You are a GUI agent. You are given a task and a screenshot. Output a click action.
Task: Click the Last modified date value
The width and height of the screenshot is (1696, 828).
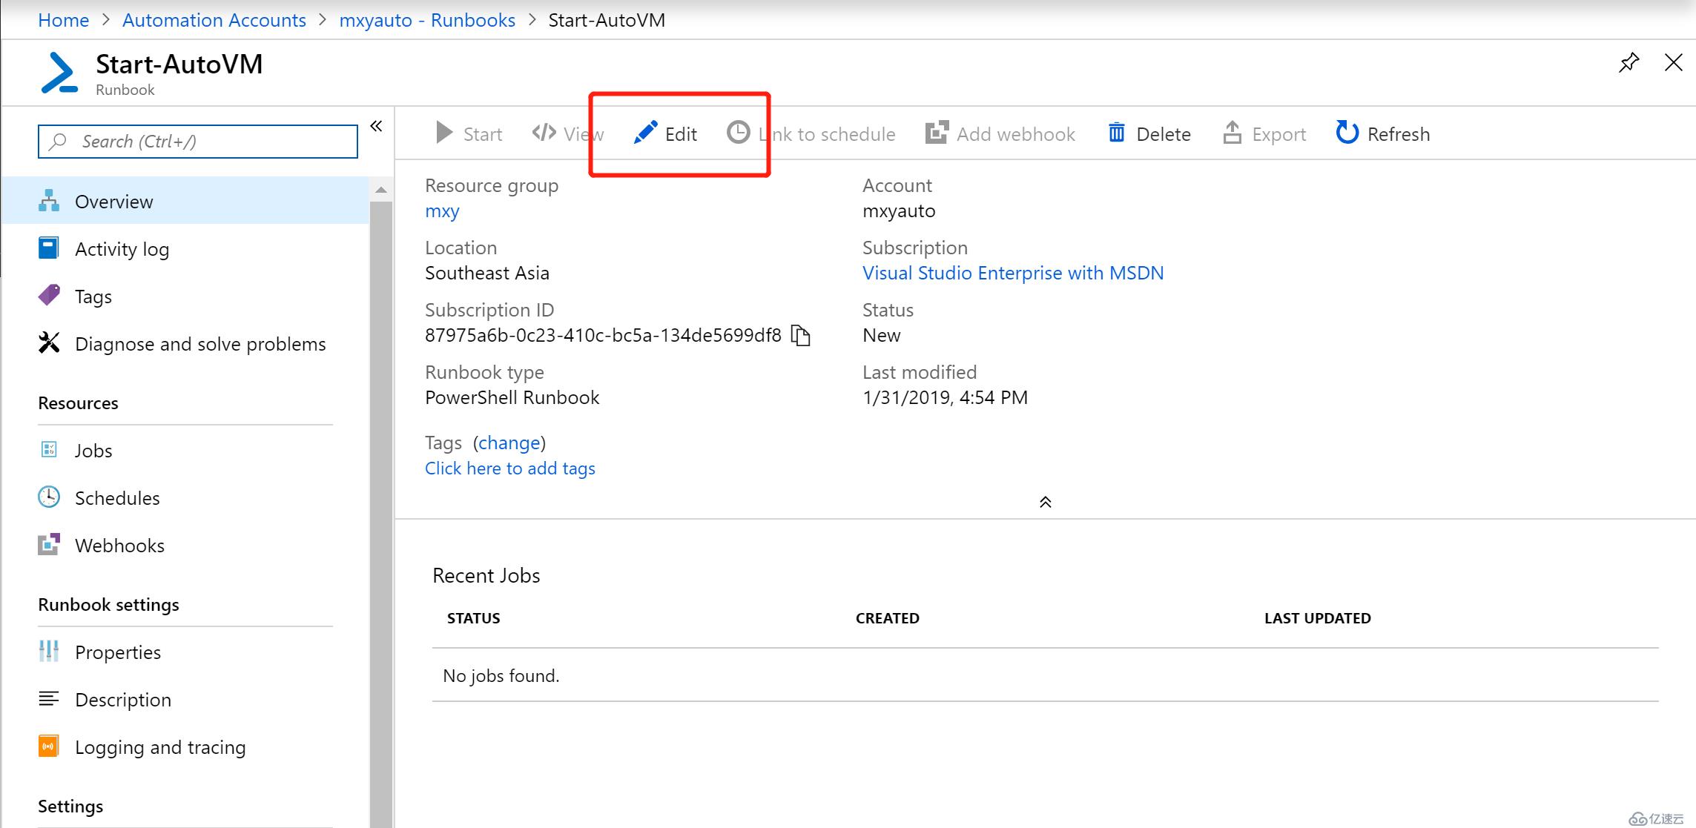pos(946,397)
